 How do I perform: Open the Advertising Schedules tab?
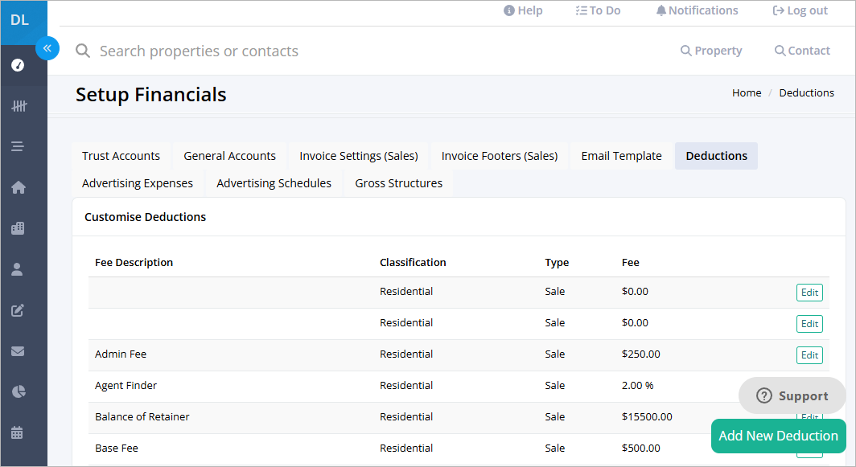click(274, 183)
